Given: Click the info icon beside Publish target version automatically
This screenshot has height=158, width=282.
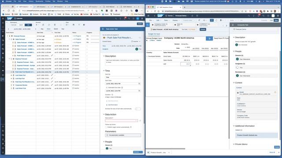Looking at the screenshot, I should [131, 127].
